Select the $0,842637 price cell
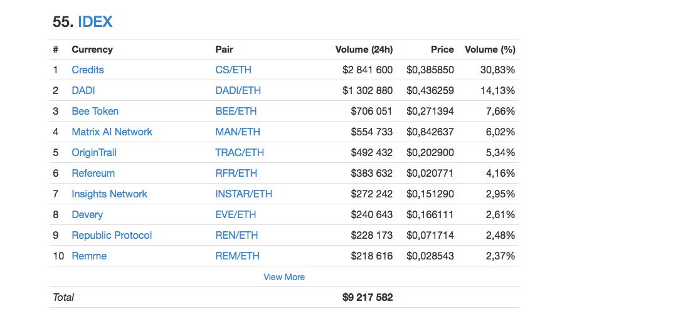Viewport: 678px width, 324px height. (x=430, y=132)
